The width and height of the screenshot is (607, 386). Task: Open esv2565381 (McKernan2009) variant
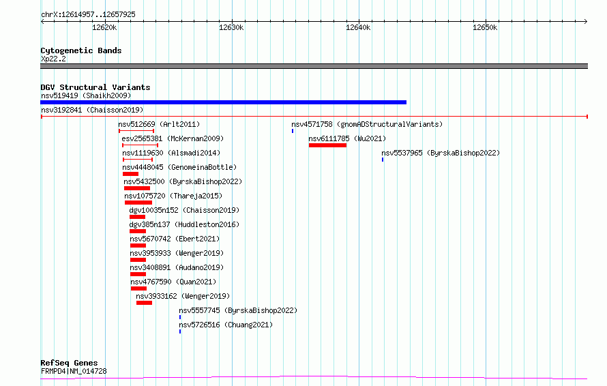click(173, 138)
